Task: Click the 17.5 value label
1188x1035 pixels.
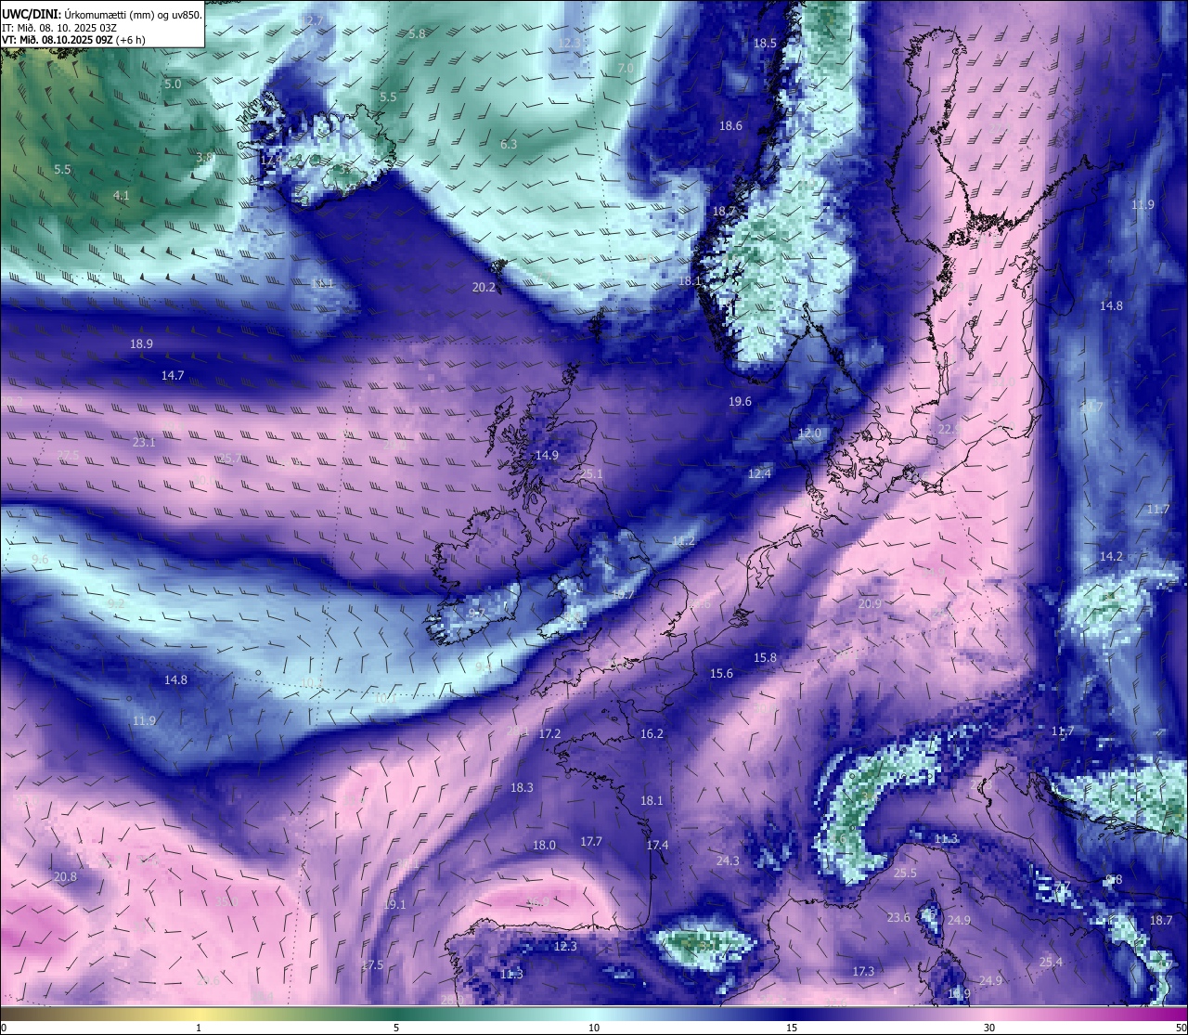Action: pos(372,964)
